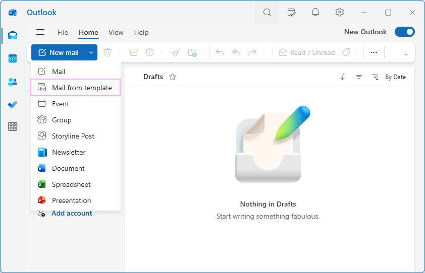
Task: Click the Forward arrow icon
Action: click(x=252, y=52)
